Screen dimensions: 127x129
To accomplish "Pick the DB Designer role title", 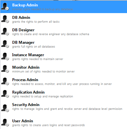I will (23, 30).
